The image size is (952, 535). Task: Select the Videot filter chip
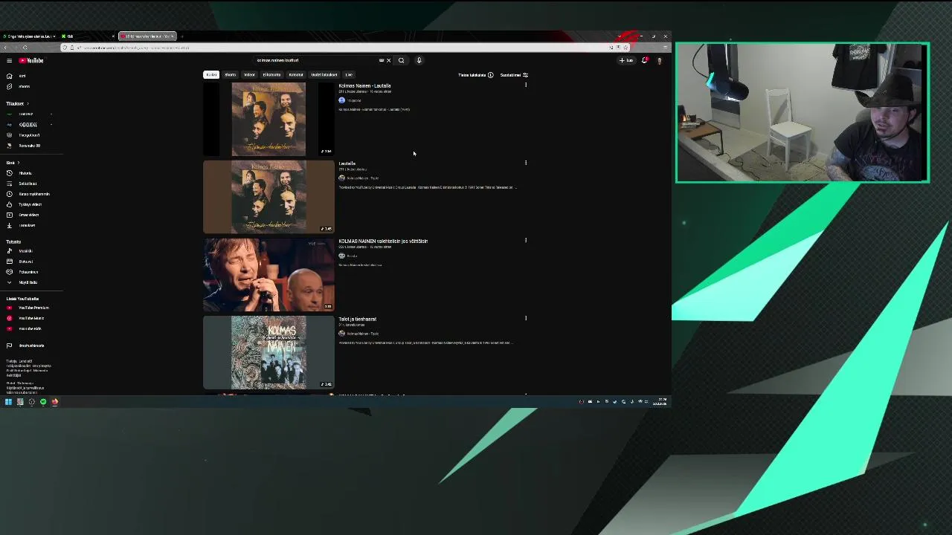click(x=249, y=74)
